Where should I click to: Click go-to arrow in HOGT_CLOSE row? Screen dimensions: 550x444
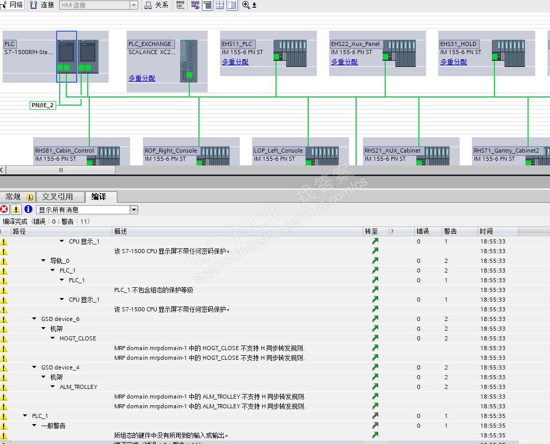point(376,338)
